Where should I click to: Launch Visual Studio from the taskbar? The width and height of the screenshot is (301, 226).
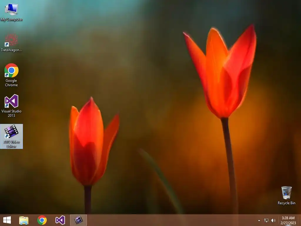pos(60,220)
